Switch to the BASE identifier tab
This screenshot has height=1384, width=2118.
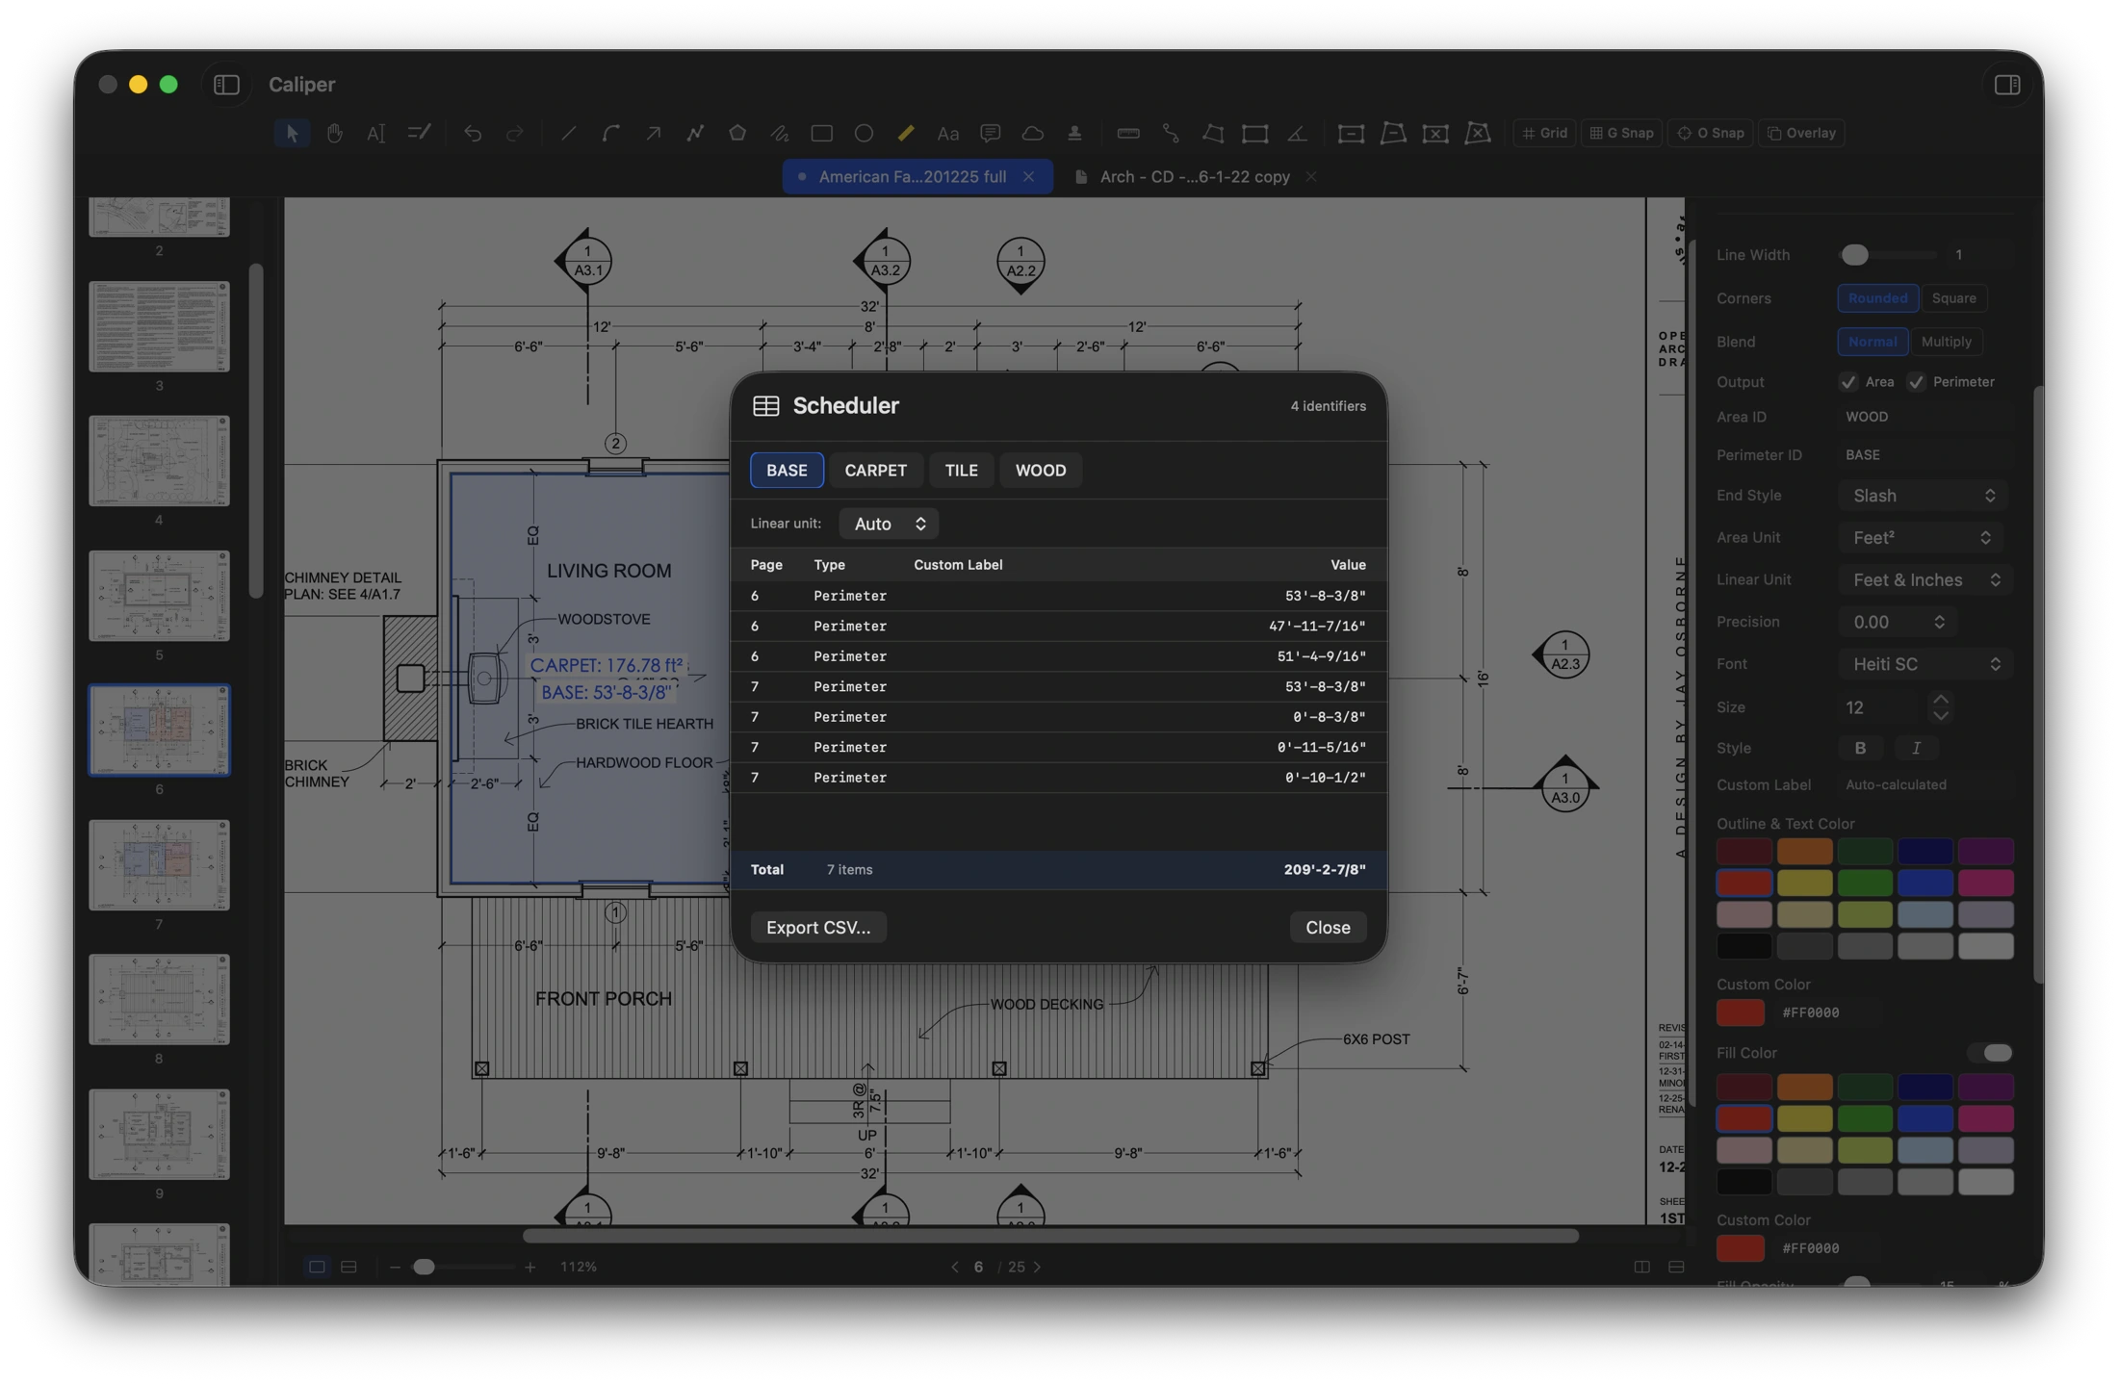pos(787,471)
